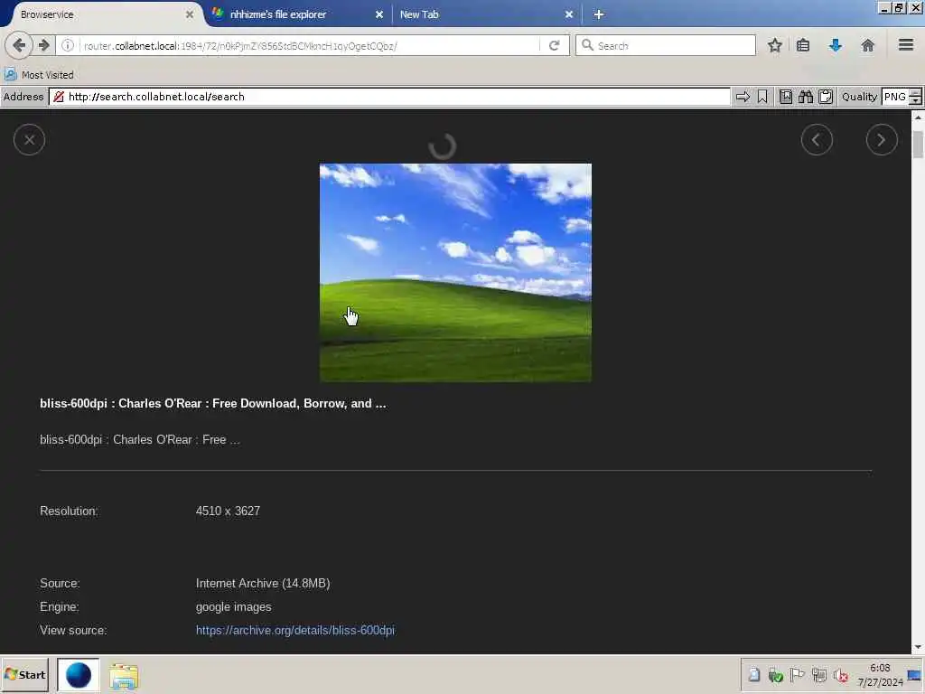Click the USB drive tray icon
This screenshot has height=694, width=925.
pos(754,674)
